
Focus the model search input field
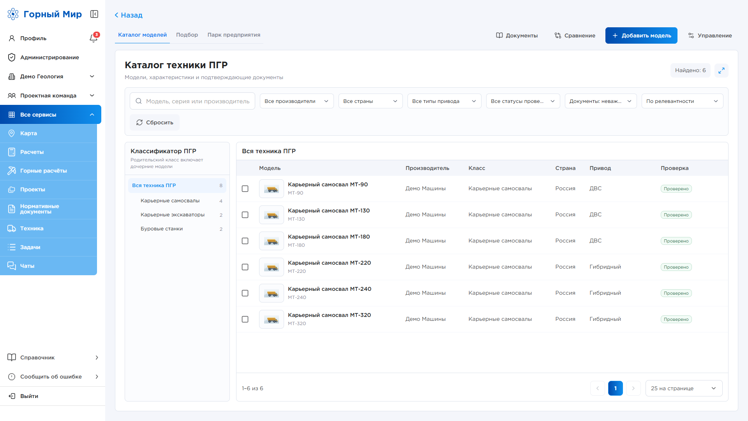(x=192, y=101)
